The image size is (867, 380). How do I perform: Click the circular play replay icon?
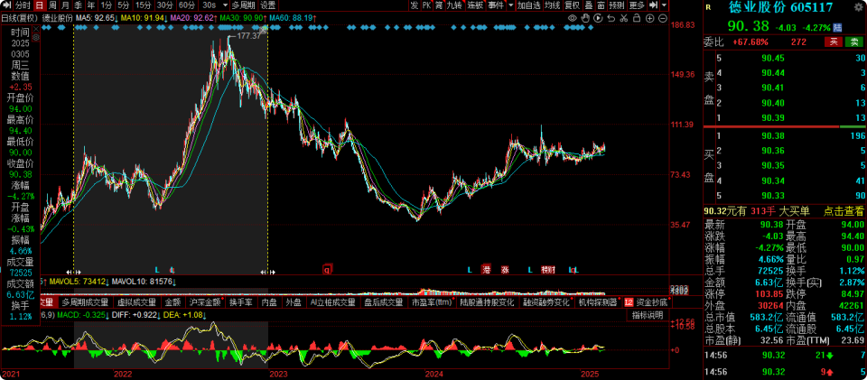coord(598,18)
